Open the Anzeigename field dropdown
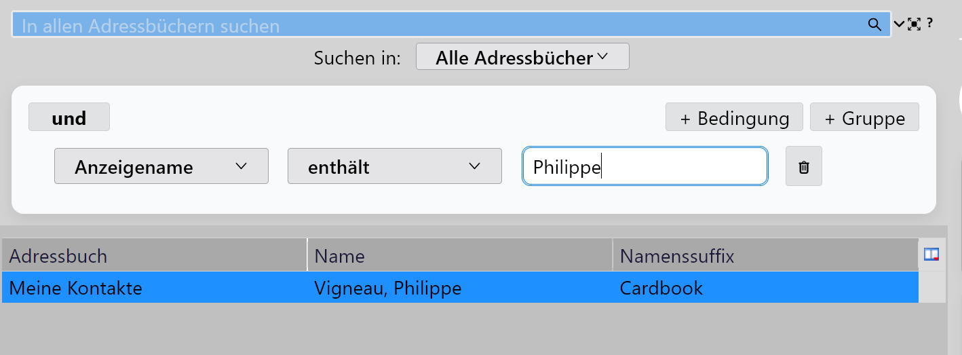The image size is (962, 355). click(161, 166)
